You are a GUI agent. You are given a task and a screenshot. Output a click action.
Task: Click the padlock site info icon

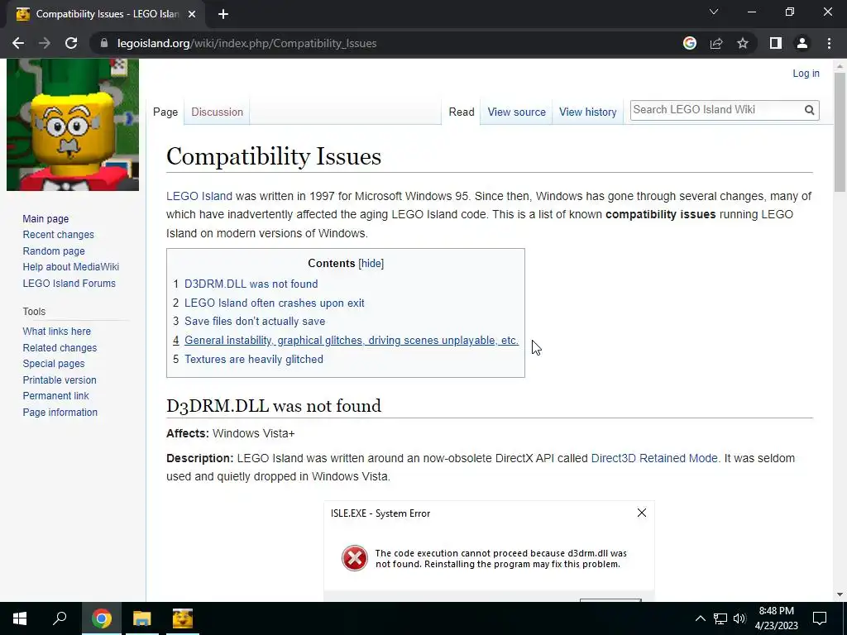point(104,43)
